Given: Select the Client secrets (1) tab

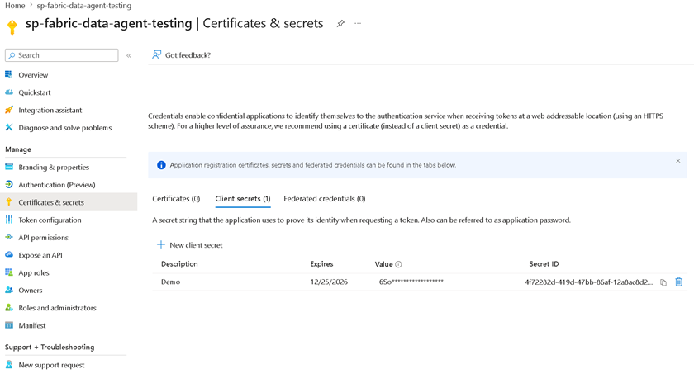Looking at the screenshot, I should coord(243,198).
